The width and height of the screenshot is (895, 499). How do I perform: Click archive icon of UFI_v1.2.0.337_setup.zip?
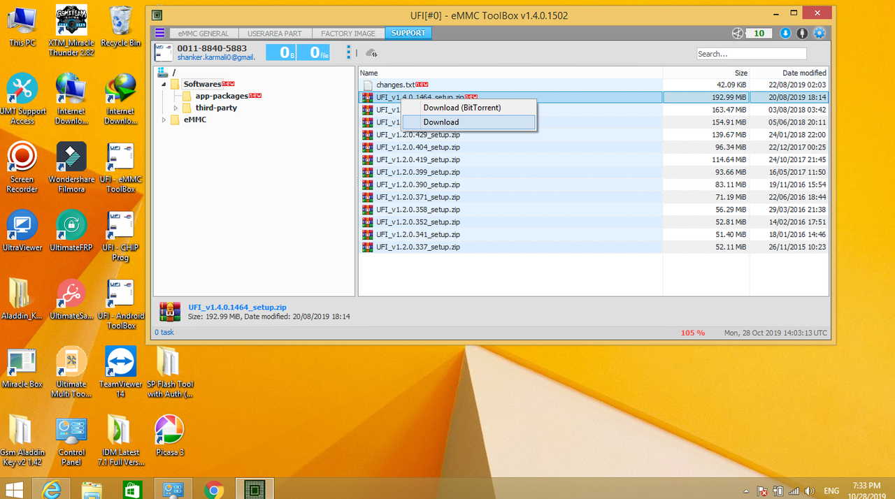pyautogui.click(x=367, y=247)
